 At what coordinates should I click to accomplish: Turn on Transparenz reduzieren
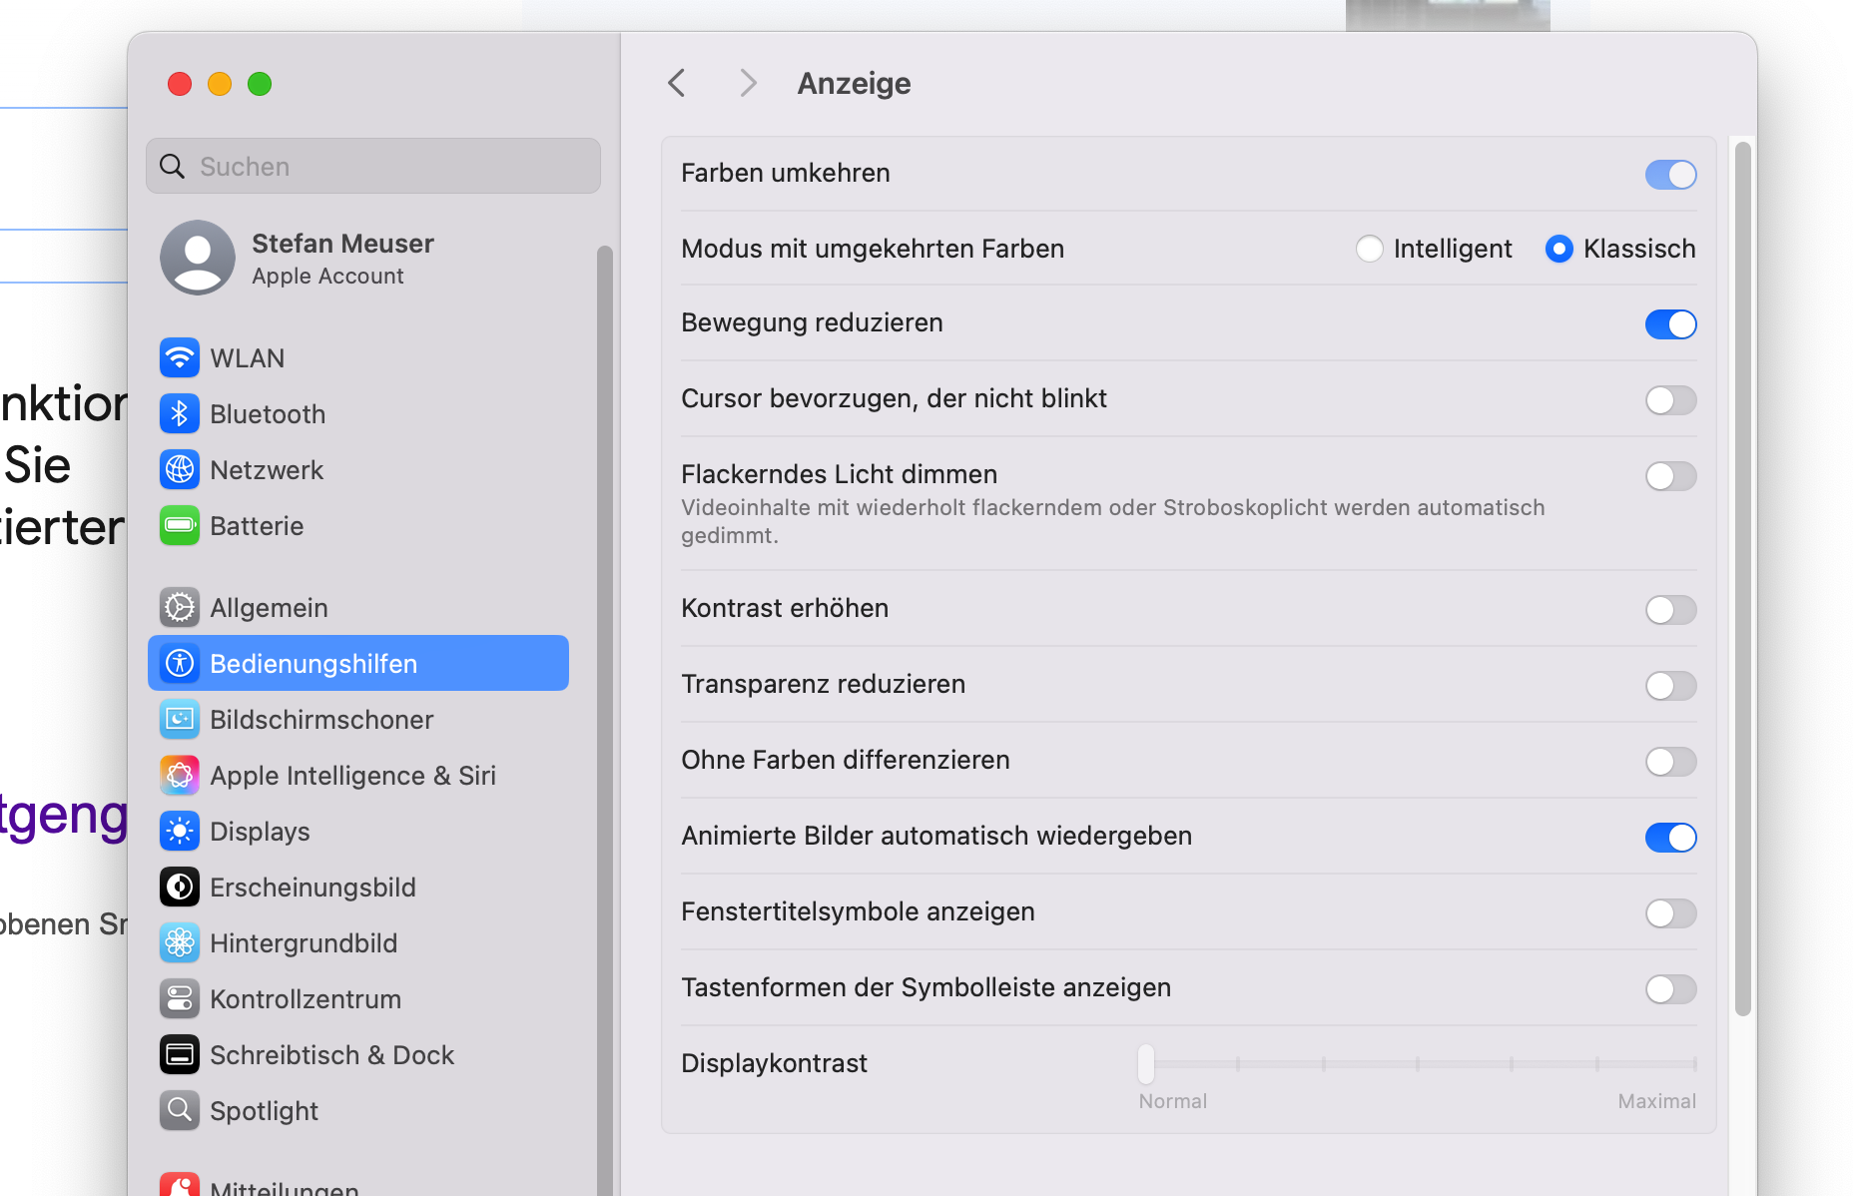pos(1670,685)
